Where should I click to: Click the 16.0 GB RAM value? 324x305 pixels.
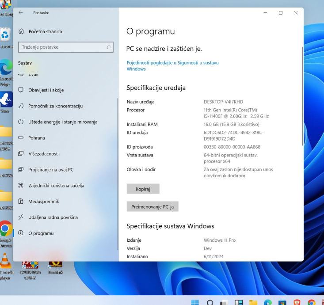(x=232, y=124)
